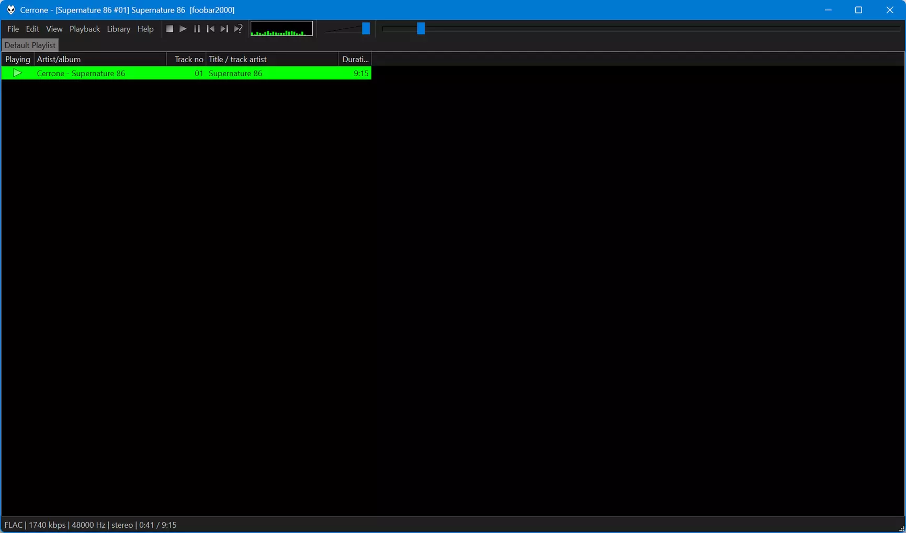Skip to the previous track

(210, 29)
